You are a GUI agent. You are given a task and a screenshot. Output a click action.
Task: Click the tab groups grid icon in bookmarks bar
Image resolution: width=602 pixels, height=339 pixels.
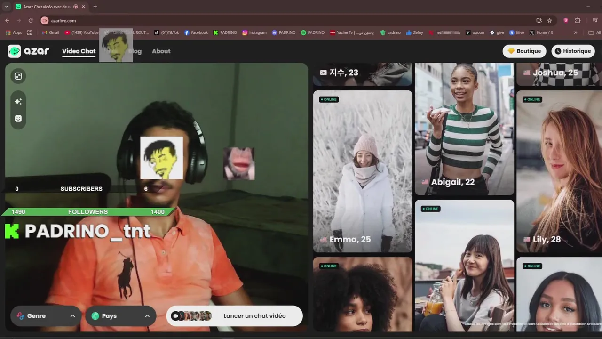pyautogui.click(x=30, y=32)
